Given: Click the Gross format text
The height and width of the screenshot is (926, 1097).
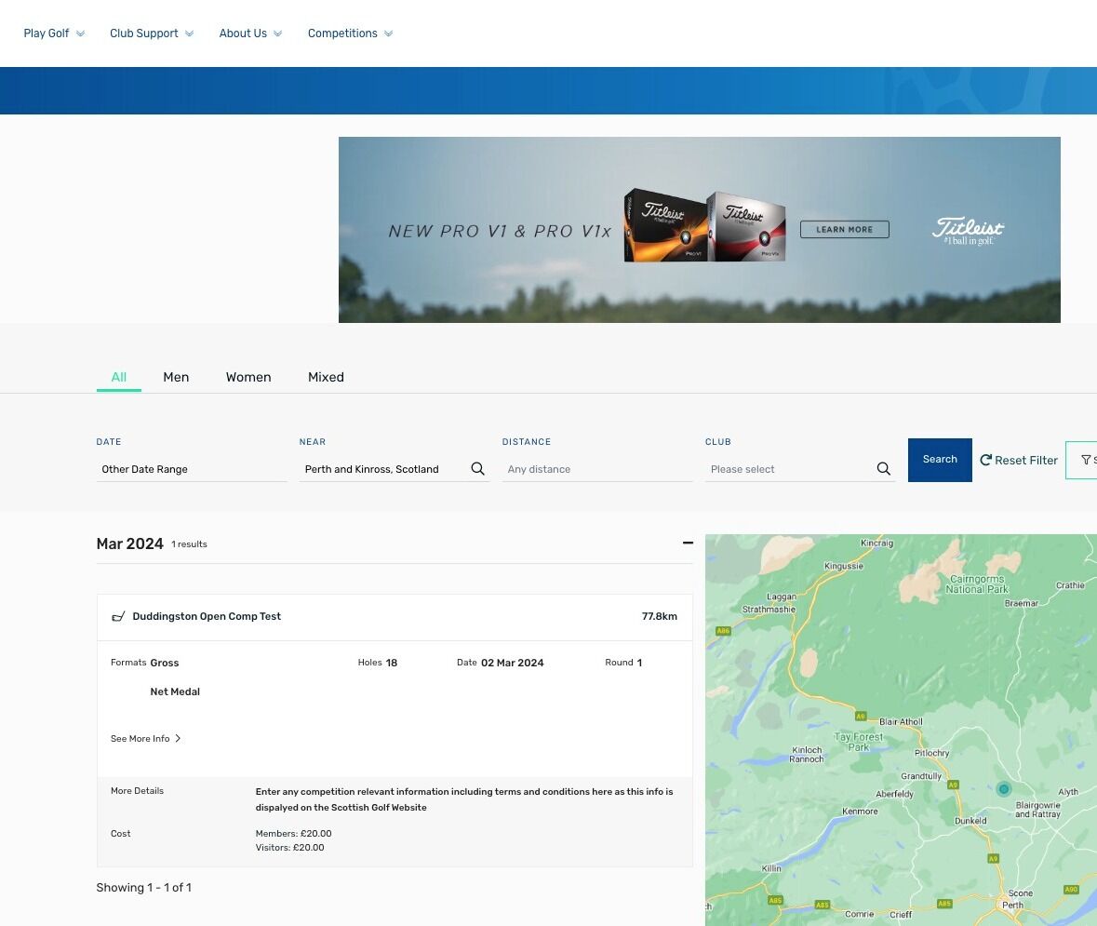Looking at the screenshot, I should pyautogui.click(x=165, y=663).
